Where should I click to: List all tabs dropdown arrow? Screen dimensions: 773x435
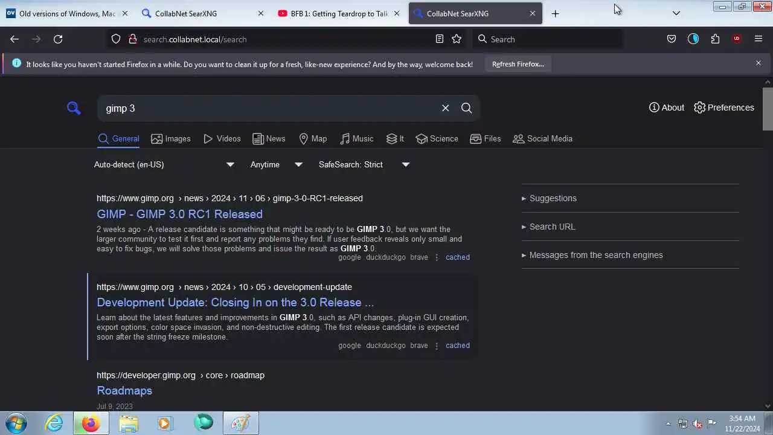click(x=676, y=13)
